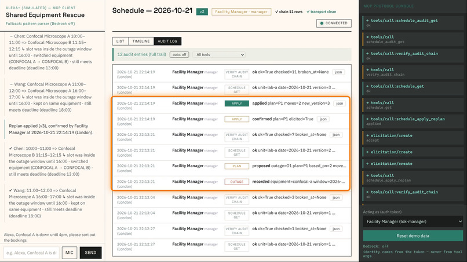Switch to the LIST tab
The height and width of the screenshot is (262, 467).
(121, 41)
